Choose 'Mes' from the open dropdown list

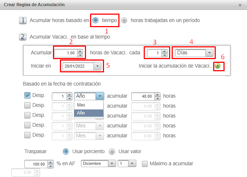click(x=81, y=105)
